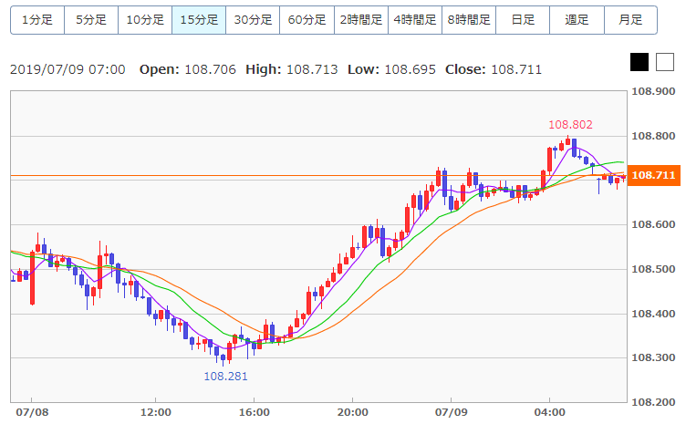Image resolution: width=686 pixels, height=424 pixels.
Task: Click the 07/08 date axis label
Action: 32,412
